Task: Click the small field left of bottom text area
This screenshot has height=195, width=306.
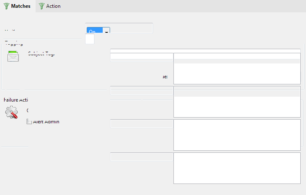Action: pos(141,156)
